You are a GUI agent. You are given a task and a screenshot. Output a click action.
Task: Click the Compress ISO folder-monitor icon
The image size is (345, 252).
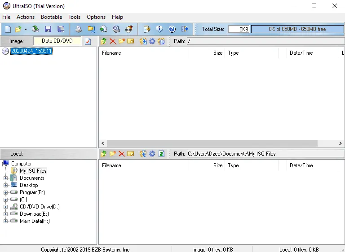(91, 29)
